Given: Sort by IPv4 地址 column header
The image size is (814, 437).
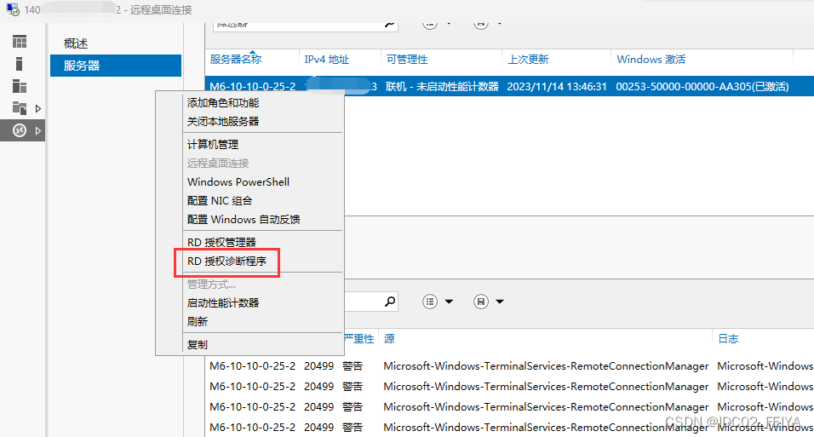Looking at the screenshot, I should 326,60.
